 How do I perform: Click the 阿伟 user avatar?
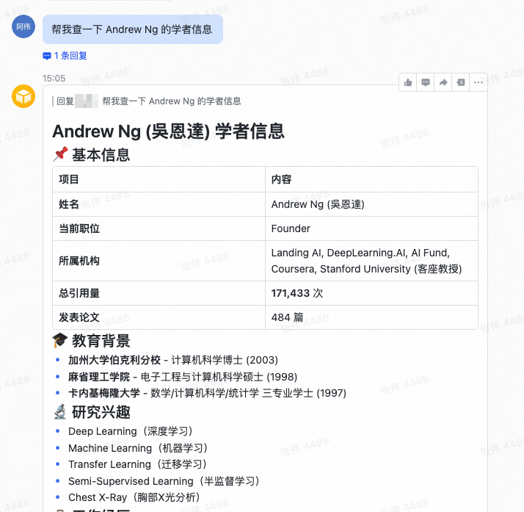coord(23,26)
